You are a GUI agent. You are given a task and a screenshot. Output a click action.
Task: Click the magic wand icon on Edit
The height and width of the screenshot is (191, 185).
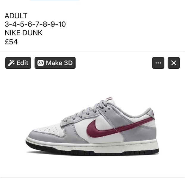11,63
